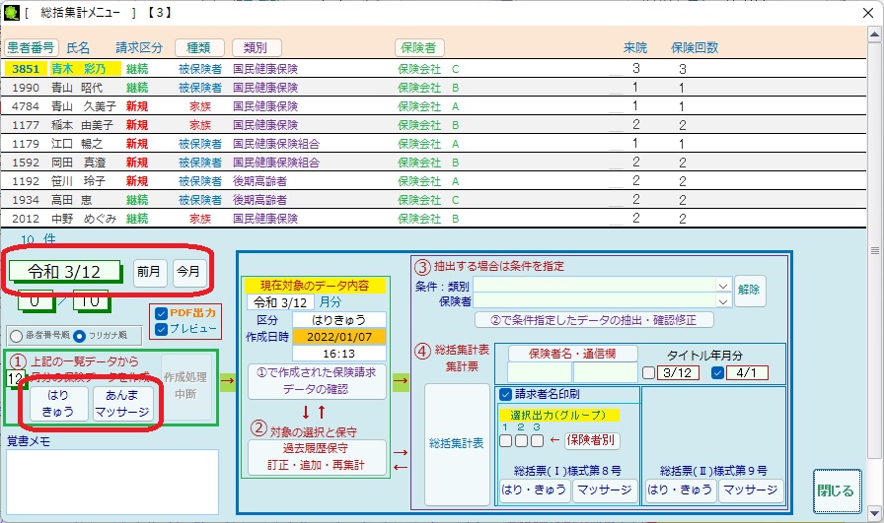Screen dimensions: 884x523
Task: Check the box beside title date 3/12
Action: coord(649,372)
